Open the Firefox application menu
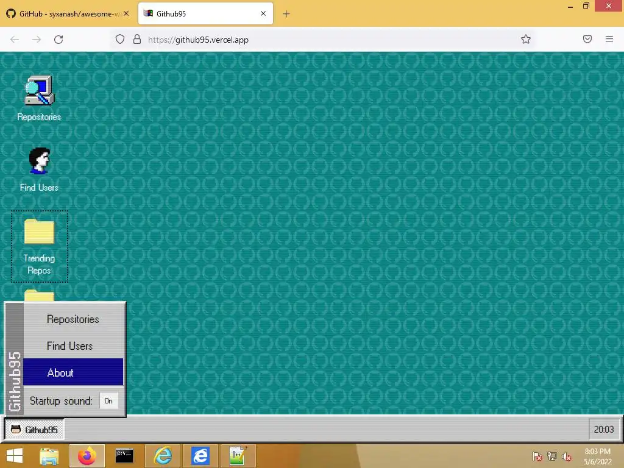The height and width of the screenshot is (468, 624). 609,39
